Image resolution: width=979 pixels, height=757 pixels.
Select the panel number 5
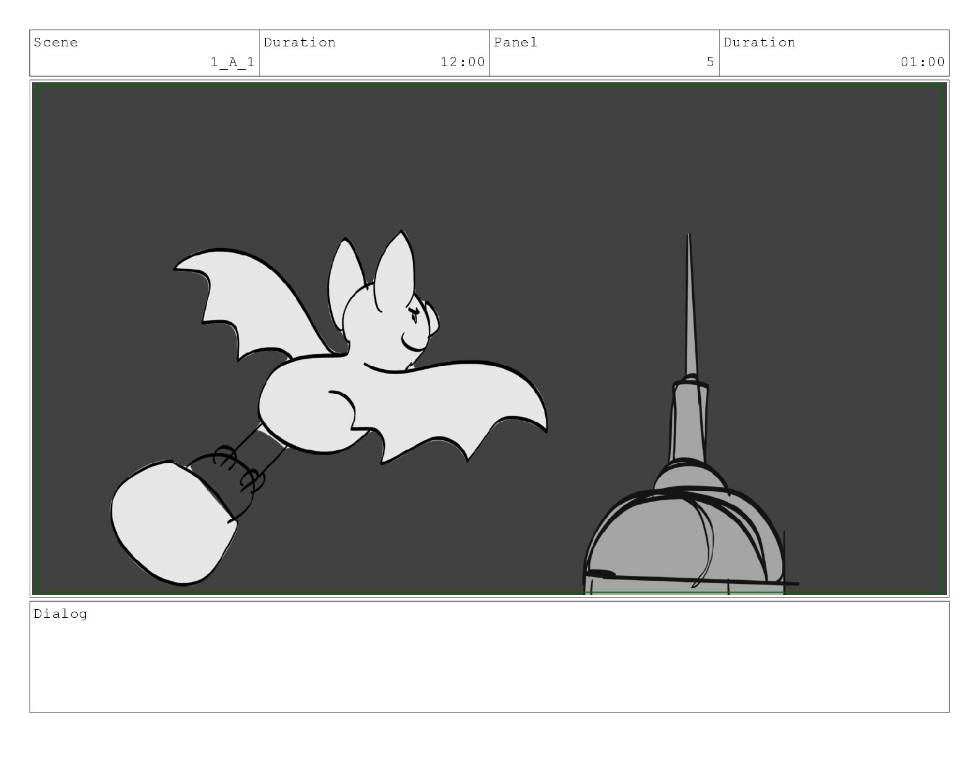(x=711, y=62)
